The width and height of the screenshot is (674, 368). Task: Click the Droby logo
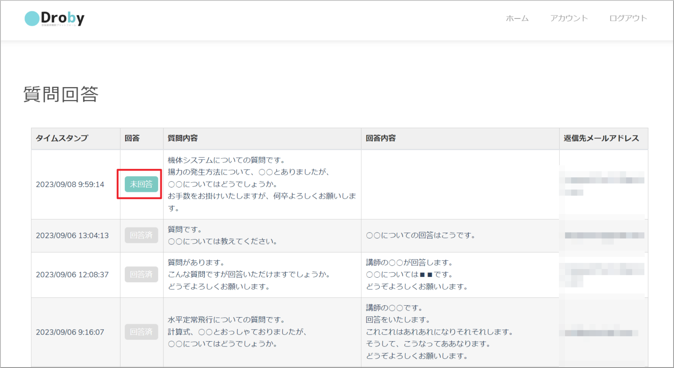point(55,18)
